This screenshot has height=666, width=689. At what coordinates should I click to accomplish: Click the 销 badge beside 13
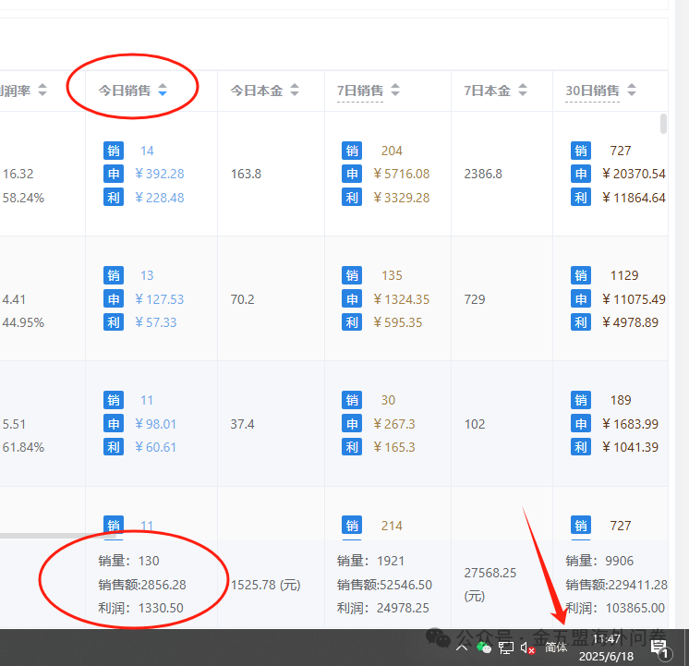114,275
